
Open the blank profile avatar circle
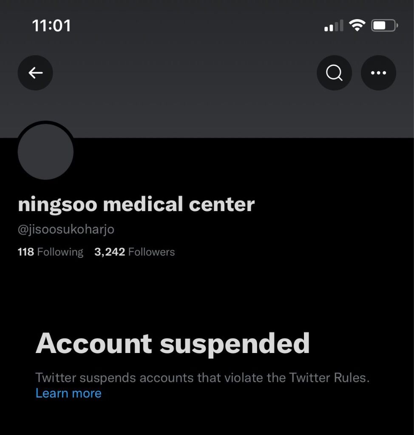tap(45, 152)
